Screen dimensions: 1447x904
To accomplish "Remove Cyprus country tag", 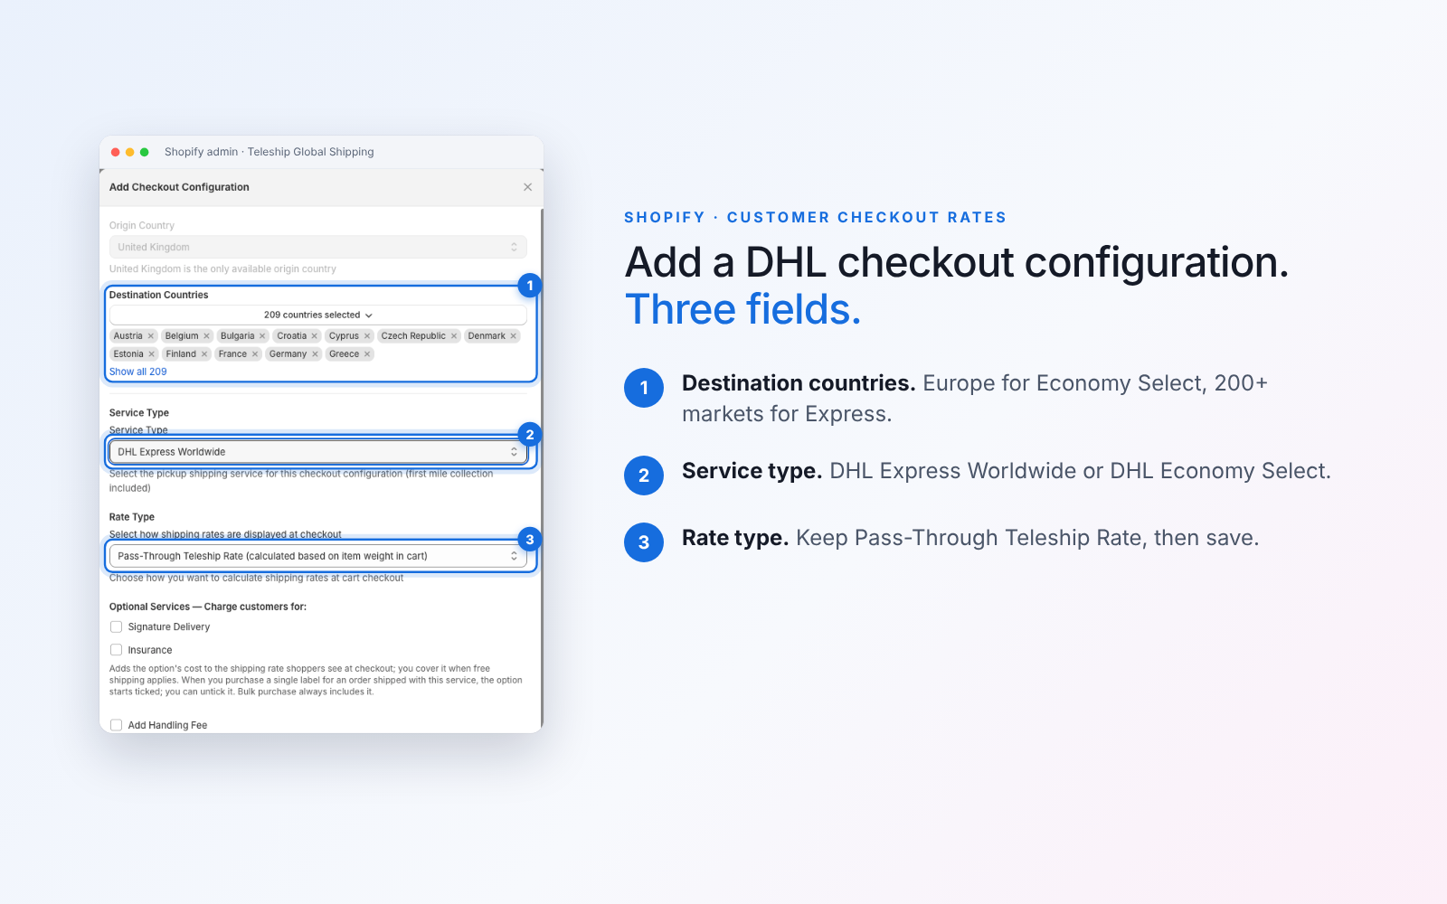I will [x=367, y=336].
